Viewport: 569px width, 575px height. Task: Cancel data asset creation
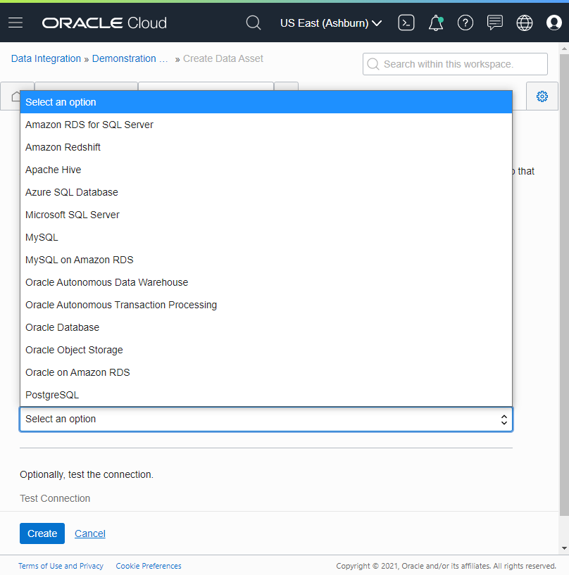tap(89, 533)
